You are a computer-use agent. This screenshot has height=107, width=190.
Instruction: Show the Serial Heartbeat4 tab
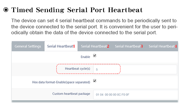163,46
